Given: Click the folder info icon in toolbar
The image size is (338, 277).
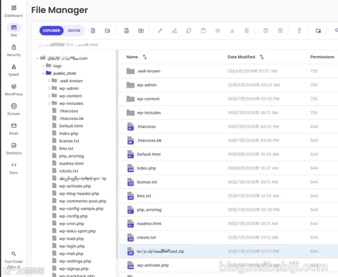Looking at the screenshot, I should tap(318, 30).
